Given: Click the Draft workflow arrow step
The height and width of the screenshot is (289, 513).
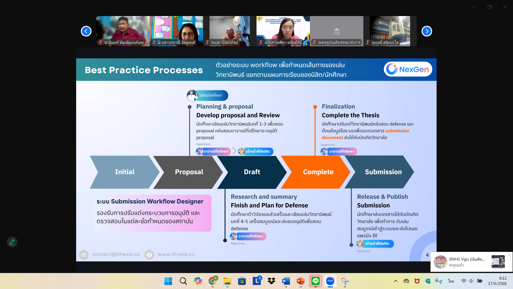Looking at the screenshot, I should [x=252, y=172].
